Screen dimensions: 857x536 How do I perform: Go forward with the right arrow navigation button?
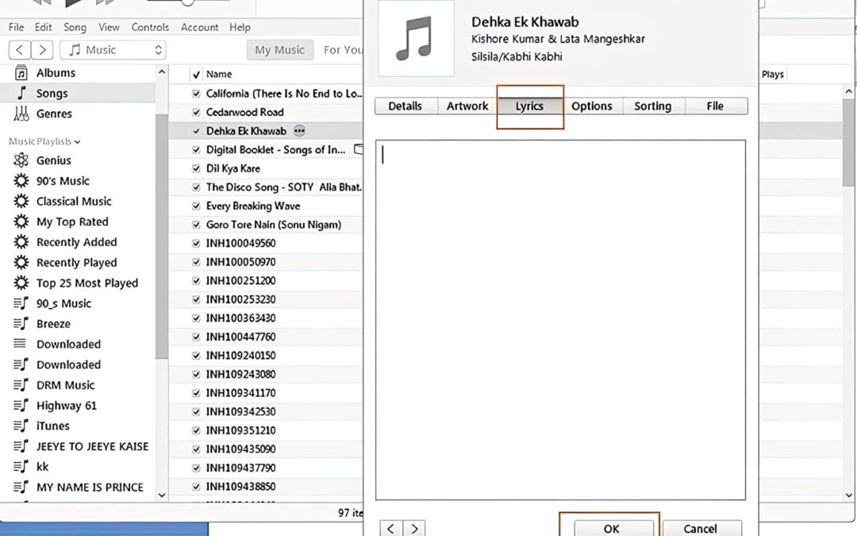click(42, 50)
